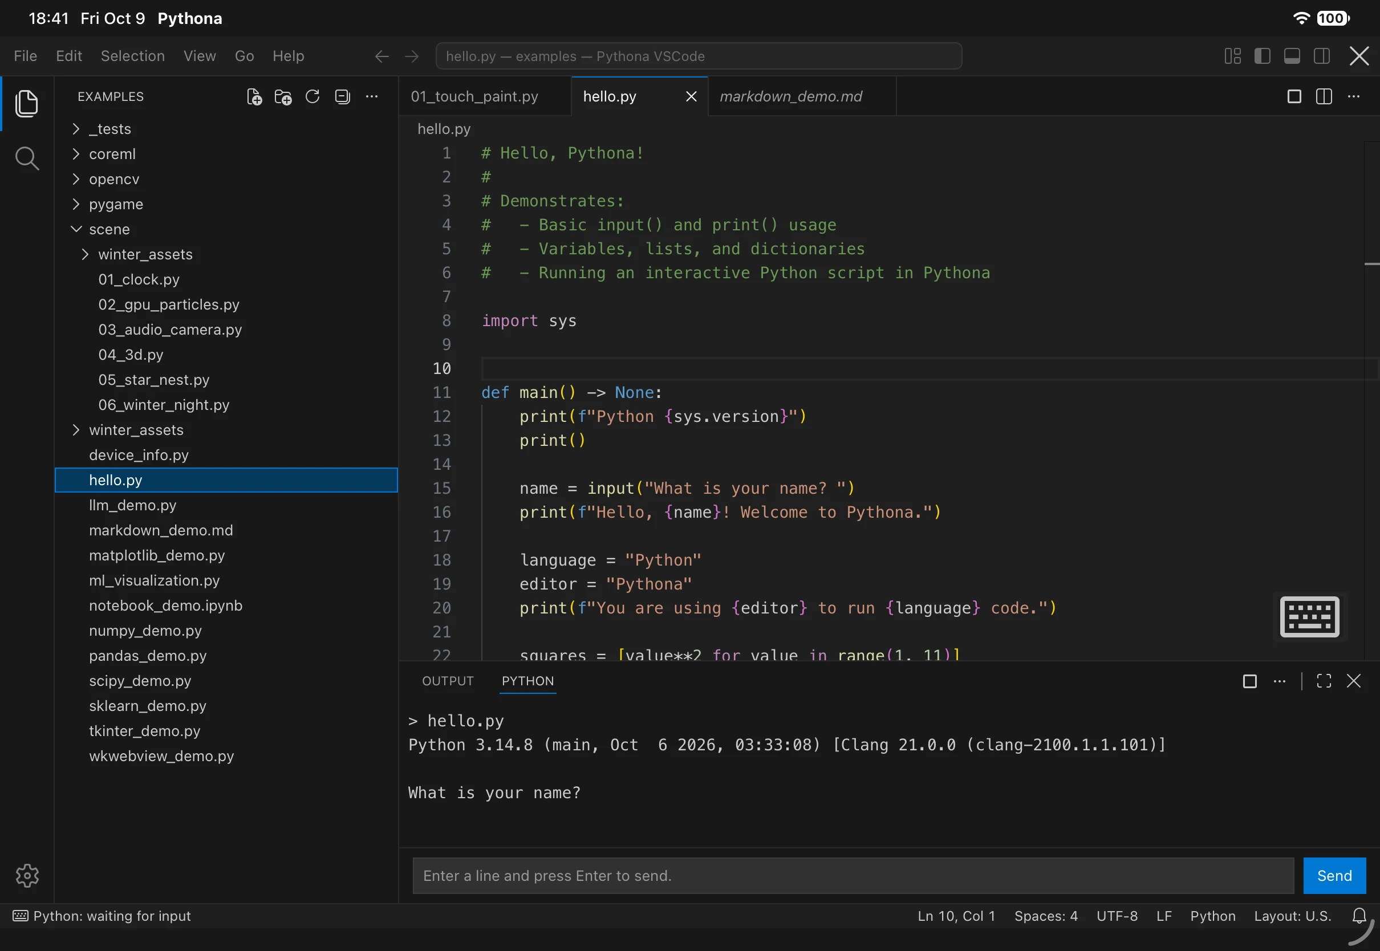This screenshot has width=1380, height=951.
Task: Change the UTF-8 encoding setting
Action: (1117, 916)
